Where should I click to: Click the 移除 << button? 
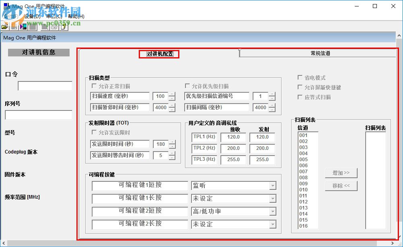(341, 186)
